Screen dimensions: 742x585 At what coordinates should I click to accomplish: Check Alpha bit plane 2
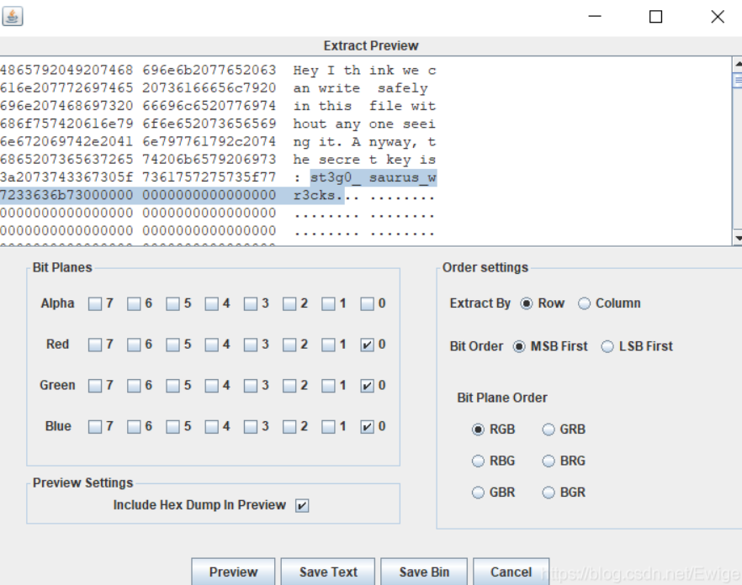289,303
